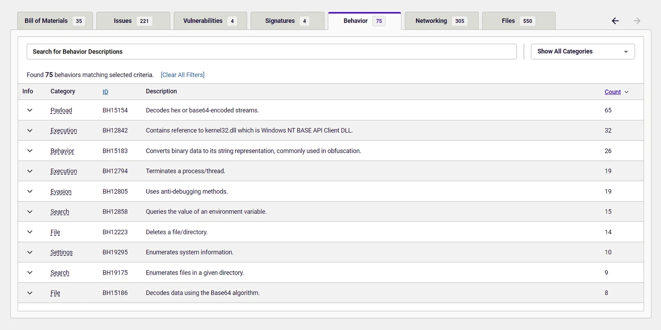Viewport: 661px width, 330px height.
Task: Sort the table by Count column
Action: (x=612, y=92)
